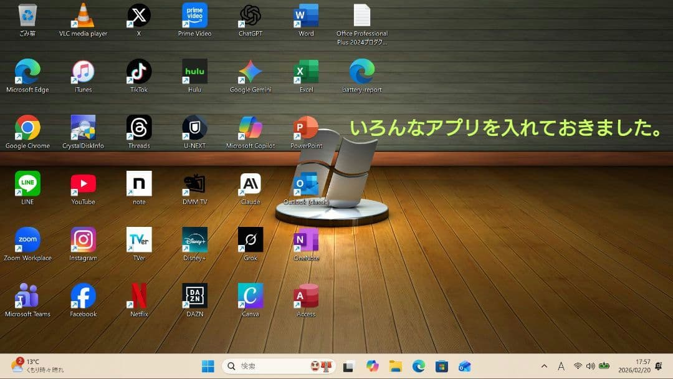Launch Zoom Workplace
This screenshot has width=673, height=379.
pyautogui.click(x=27, y=240)
